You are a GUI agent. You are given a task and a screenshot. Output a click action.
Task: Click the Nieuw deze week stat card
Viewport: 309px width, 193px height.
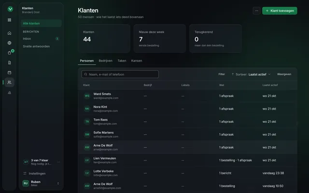click(x=160, y=39)
